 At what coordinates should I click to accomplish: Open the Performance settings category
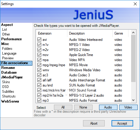coord(12,39)
